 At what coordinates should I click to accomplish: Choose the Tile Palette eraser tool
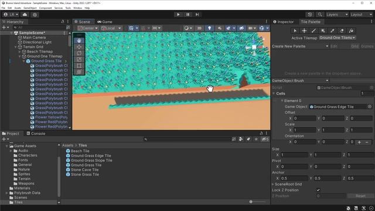coord(342,30)
